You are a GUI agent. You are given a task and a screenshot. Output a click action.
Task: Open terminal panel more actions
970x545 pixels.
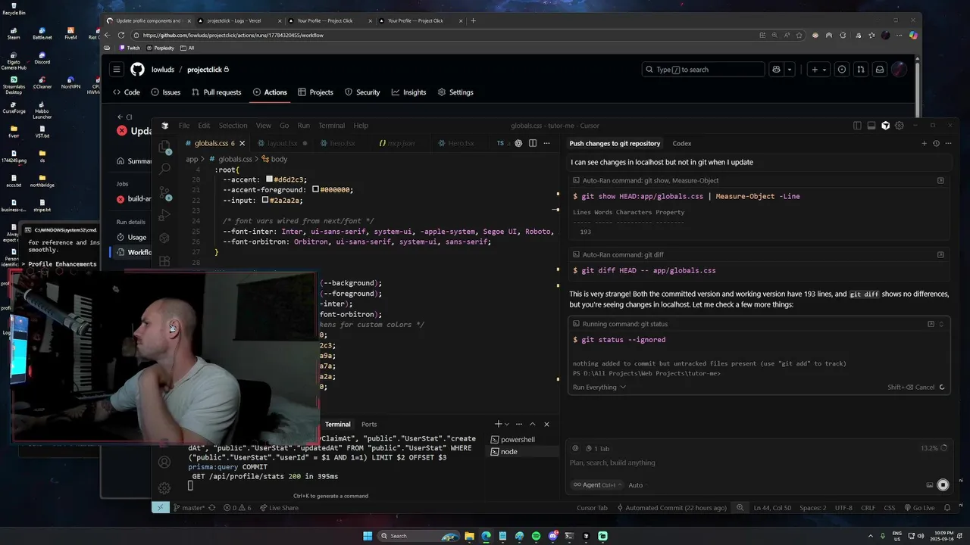tap(519, 424)
